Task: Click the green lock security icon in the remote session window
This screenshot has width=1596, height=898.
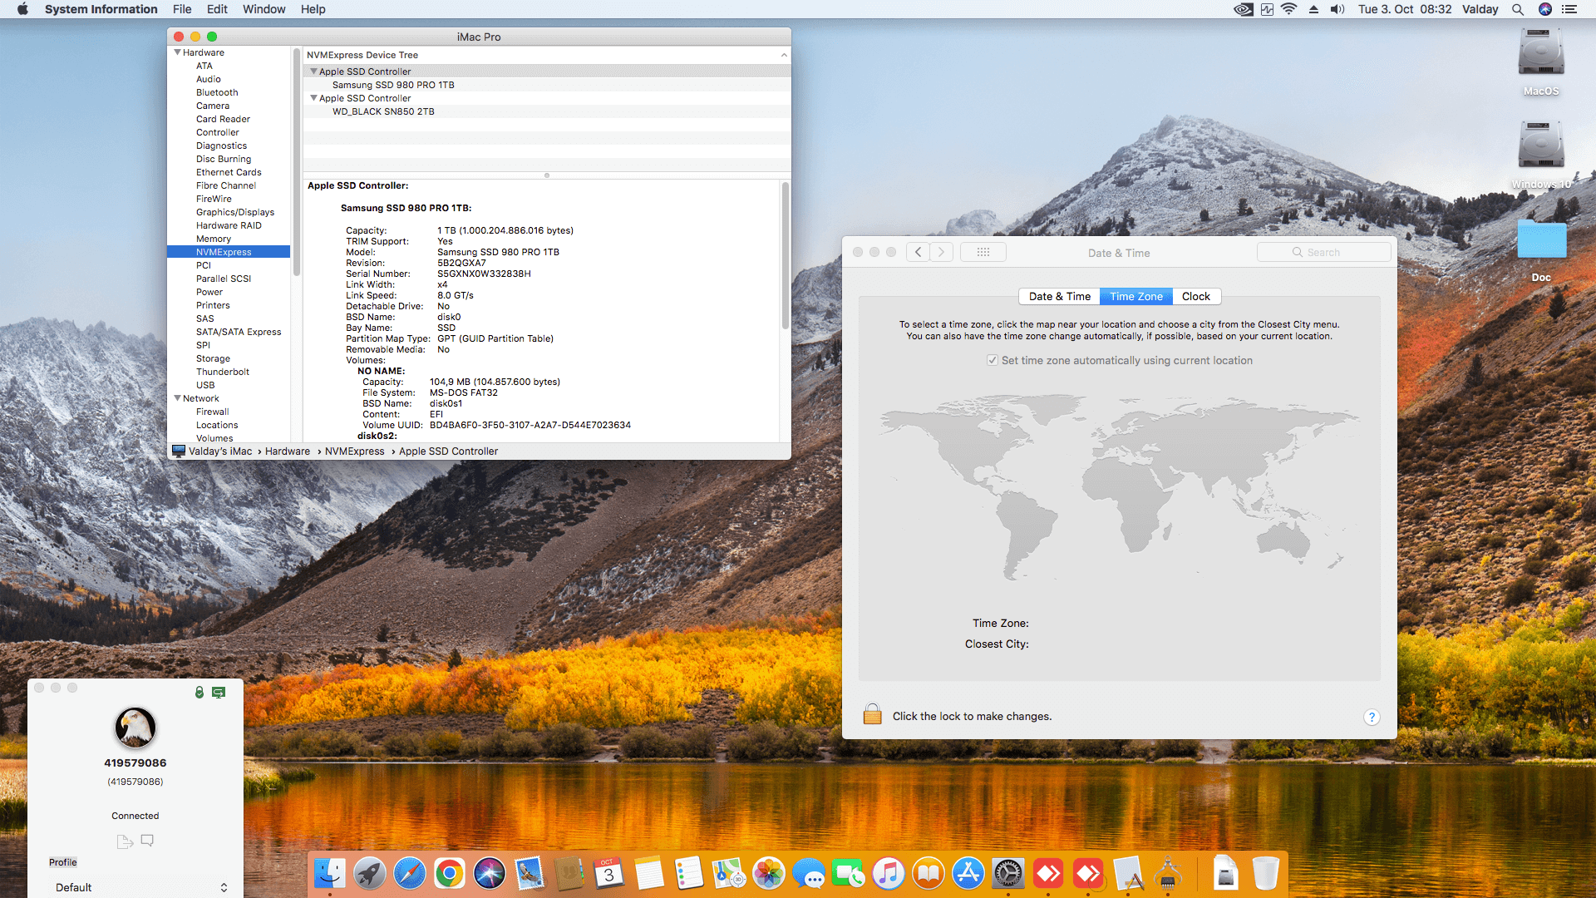Action: pyautogui.click(x=199, y=692)
